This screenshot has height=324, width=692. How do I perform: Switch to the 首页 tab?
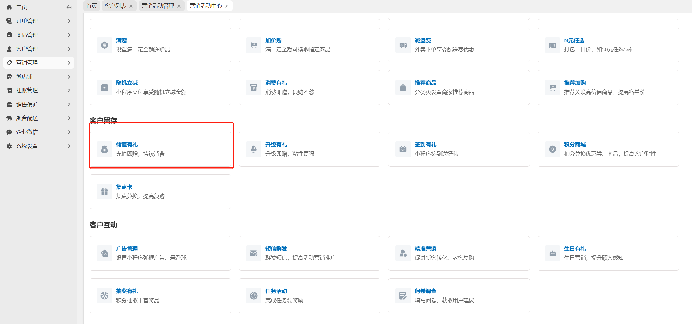[x=91, y=6]
